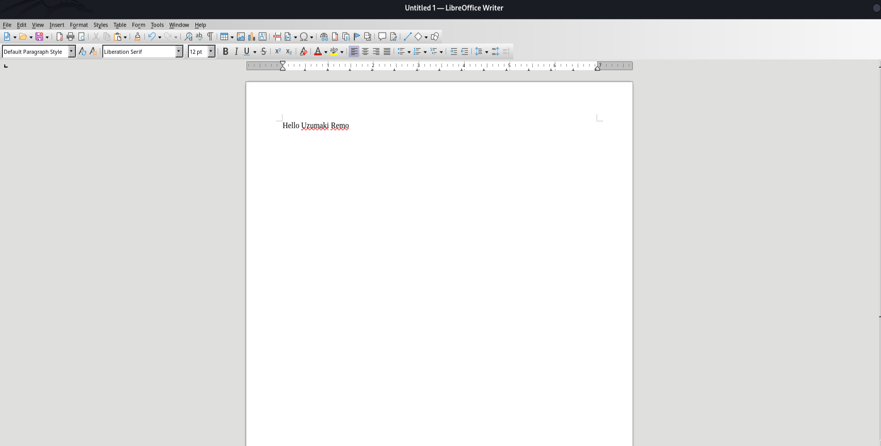Apply yellow highlighting color

coord(334,52)
